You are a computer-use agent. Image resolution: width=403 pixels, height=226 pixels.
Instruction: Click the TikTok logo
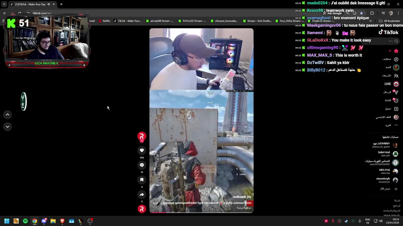tap(388, 32)
